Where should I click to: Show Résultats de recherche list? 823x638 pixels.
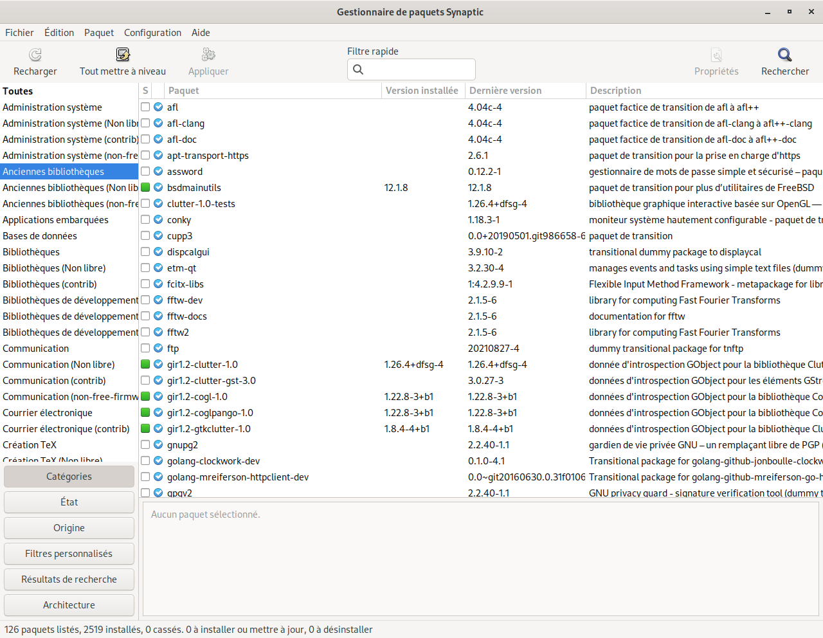(69, 579)
